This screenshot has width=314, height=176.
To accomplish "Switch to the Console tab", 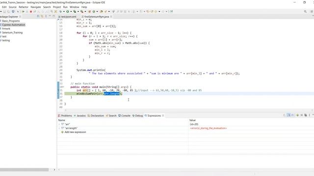I will [124, 115].
